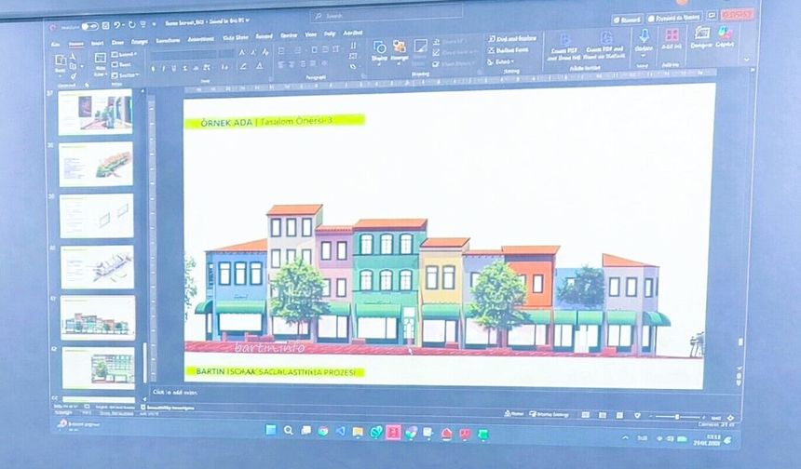801x469 pixels.
Task: Open the Acrobat tab
Action: coord(352,33)
